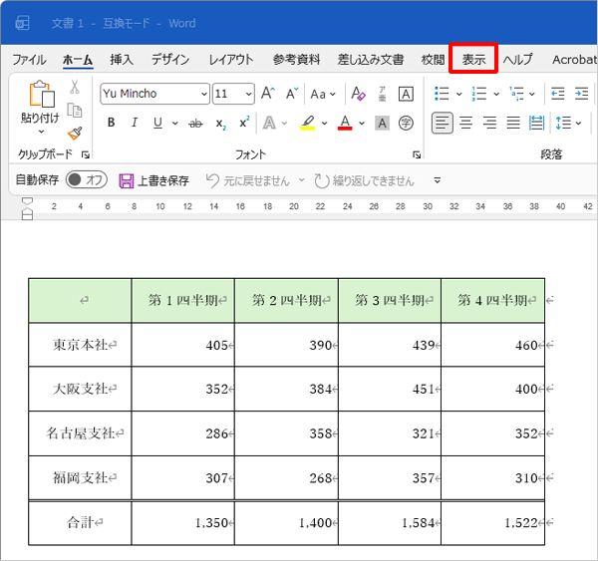The width and height of the screenshot is (598, 561).
Task: Apply character border (boxed A) icon
Action: point(406,94)
